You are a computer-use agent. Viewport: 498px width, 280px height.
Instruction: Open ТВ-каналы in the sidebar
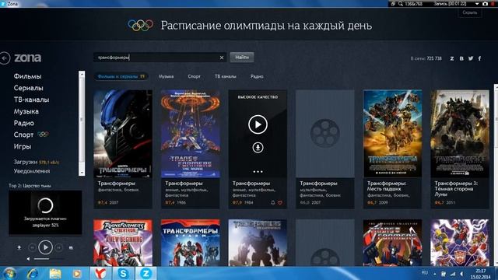pos(31,100)
